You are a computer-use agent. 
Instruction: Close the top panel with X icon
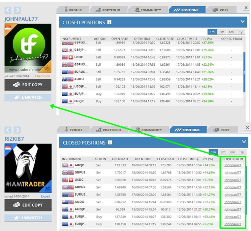246,8
